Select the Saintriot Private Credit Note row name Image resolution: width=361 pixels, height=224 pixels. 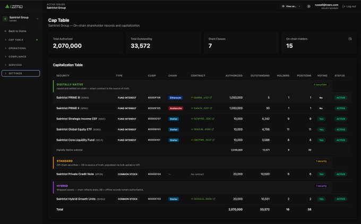click(x=75, y=174)
